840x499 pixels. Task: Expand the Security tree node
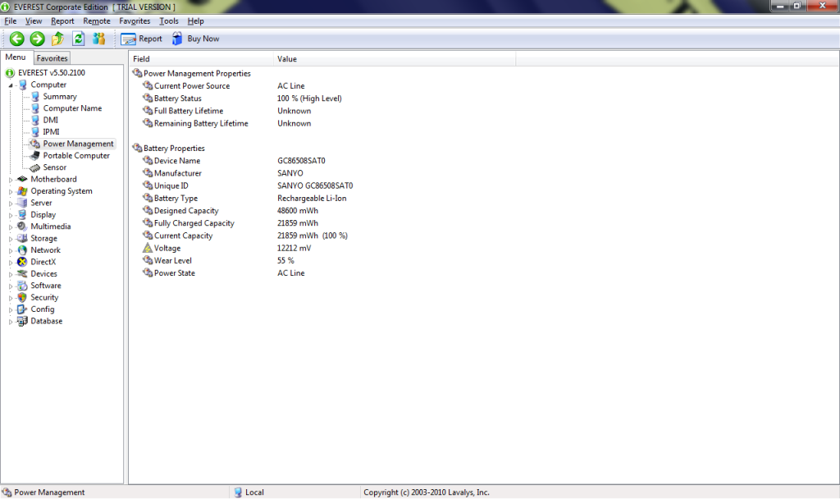[x=10, y=297]
